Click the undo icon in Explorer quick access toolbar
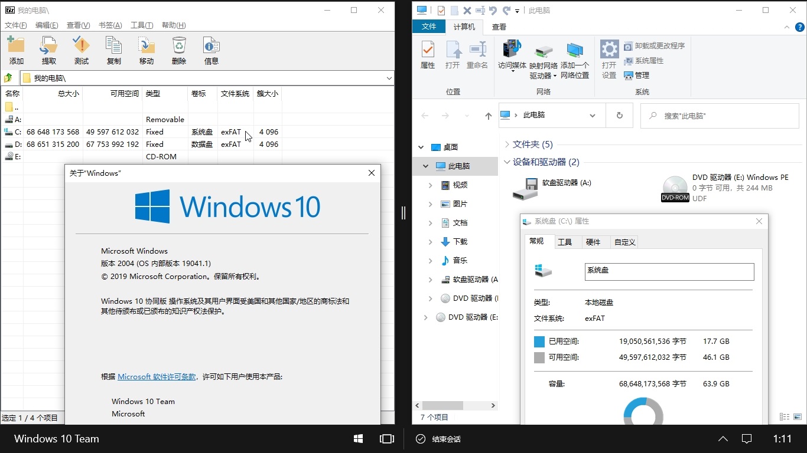This screenshot has height=453, width=807. point(493,10)
